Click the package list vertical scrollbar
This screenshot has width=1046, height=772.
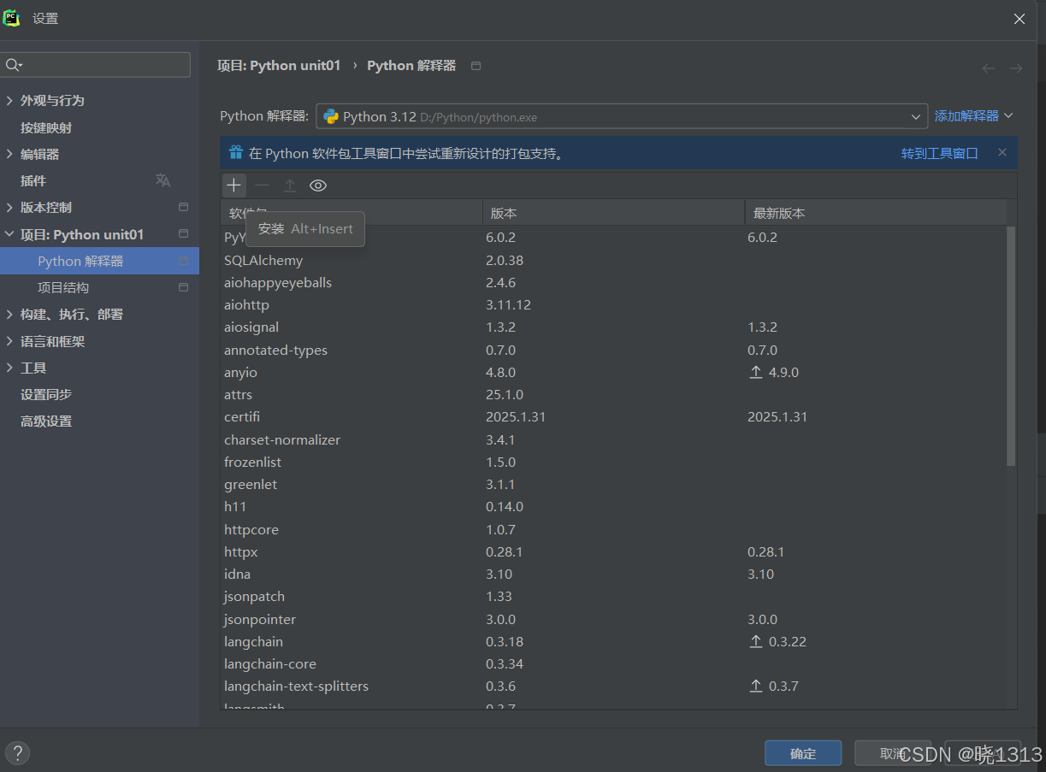tap(1011, 346)
